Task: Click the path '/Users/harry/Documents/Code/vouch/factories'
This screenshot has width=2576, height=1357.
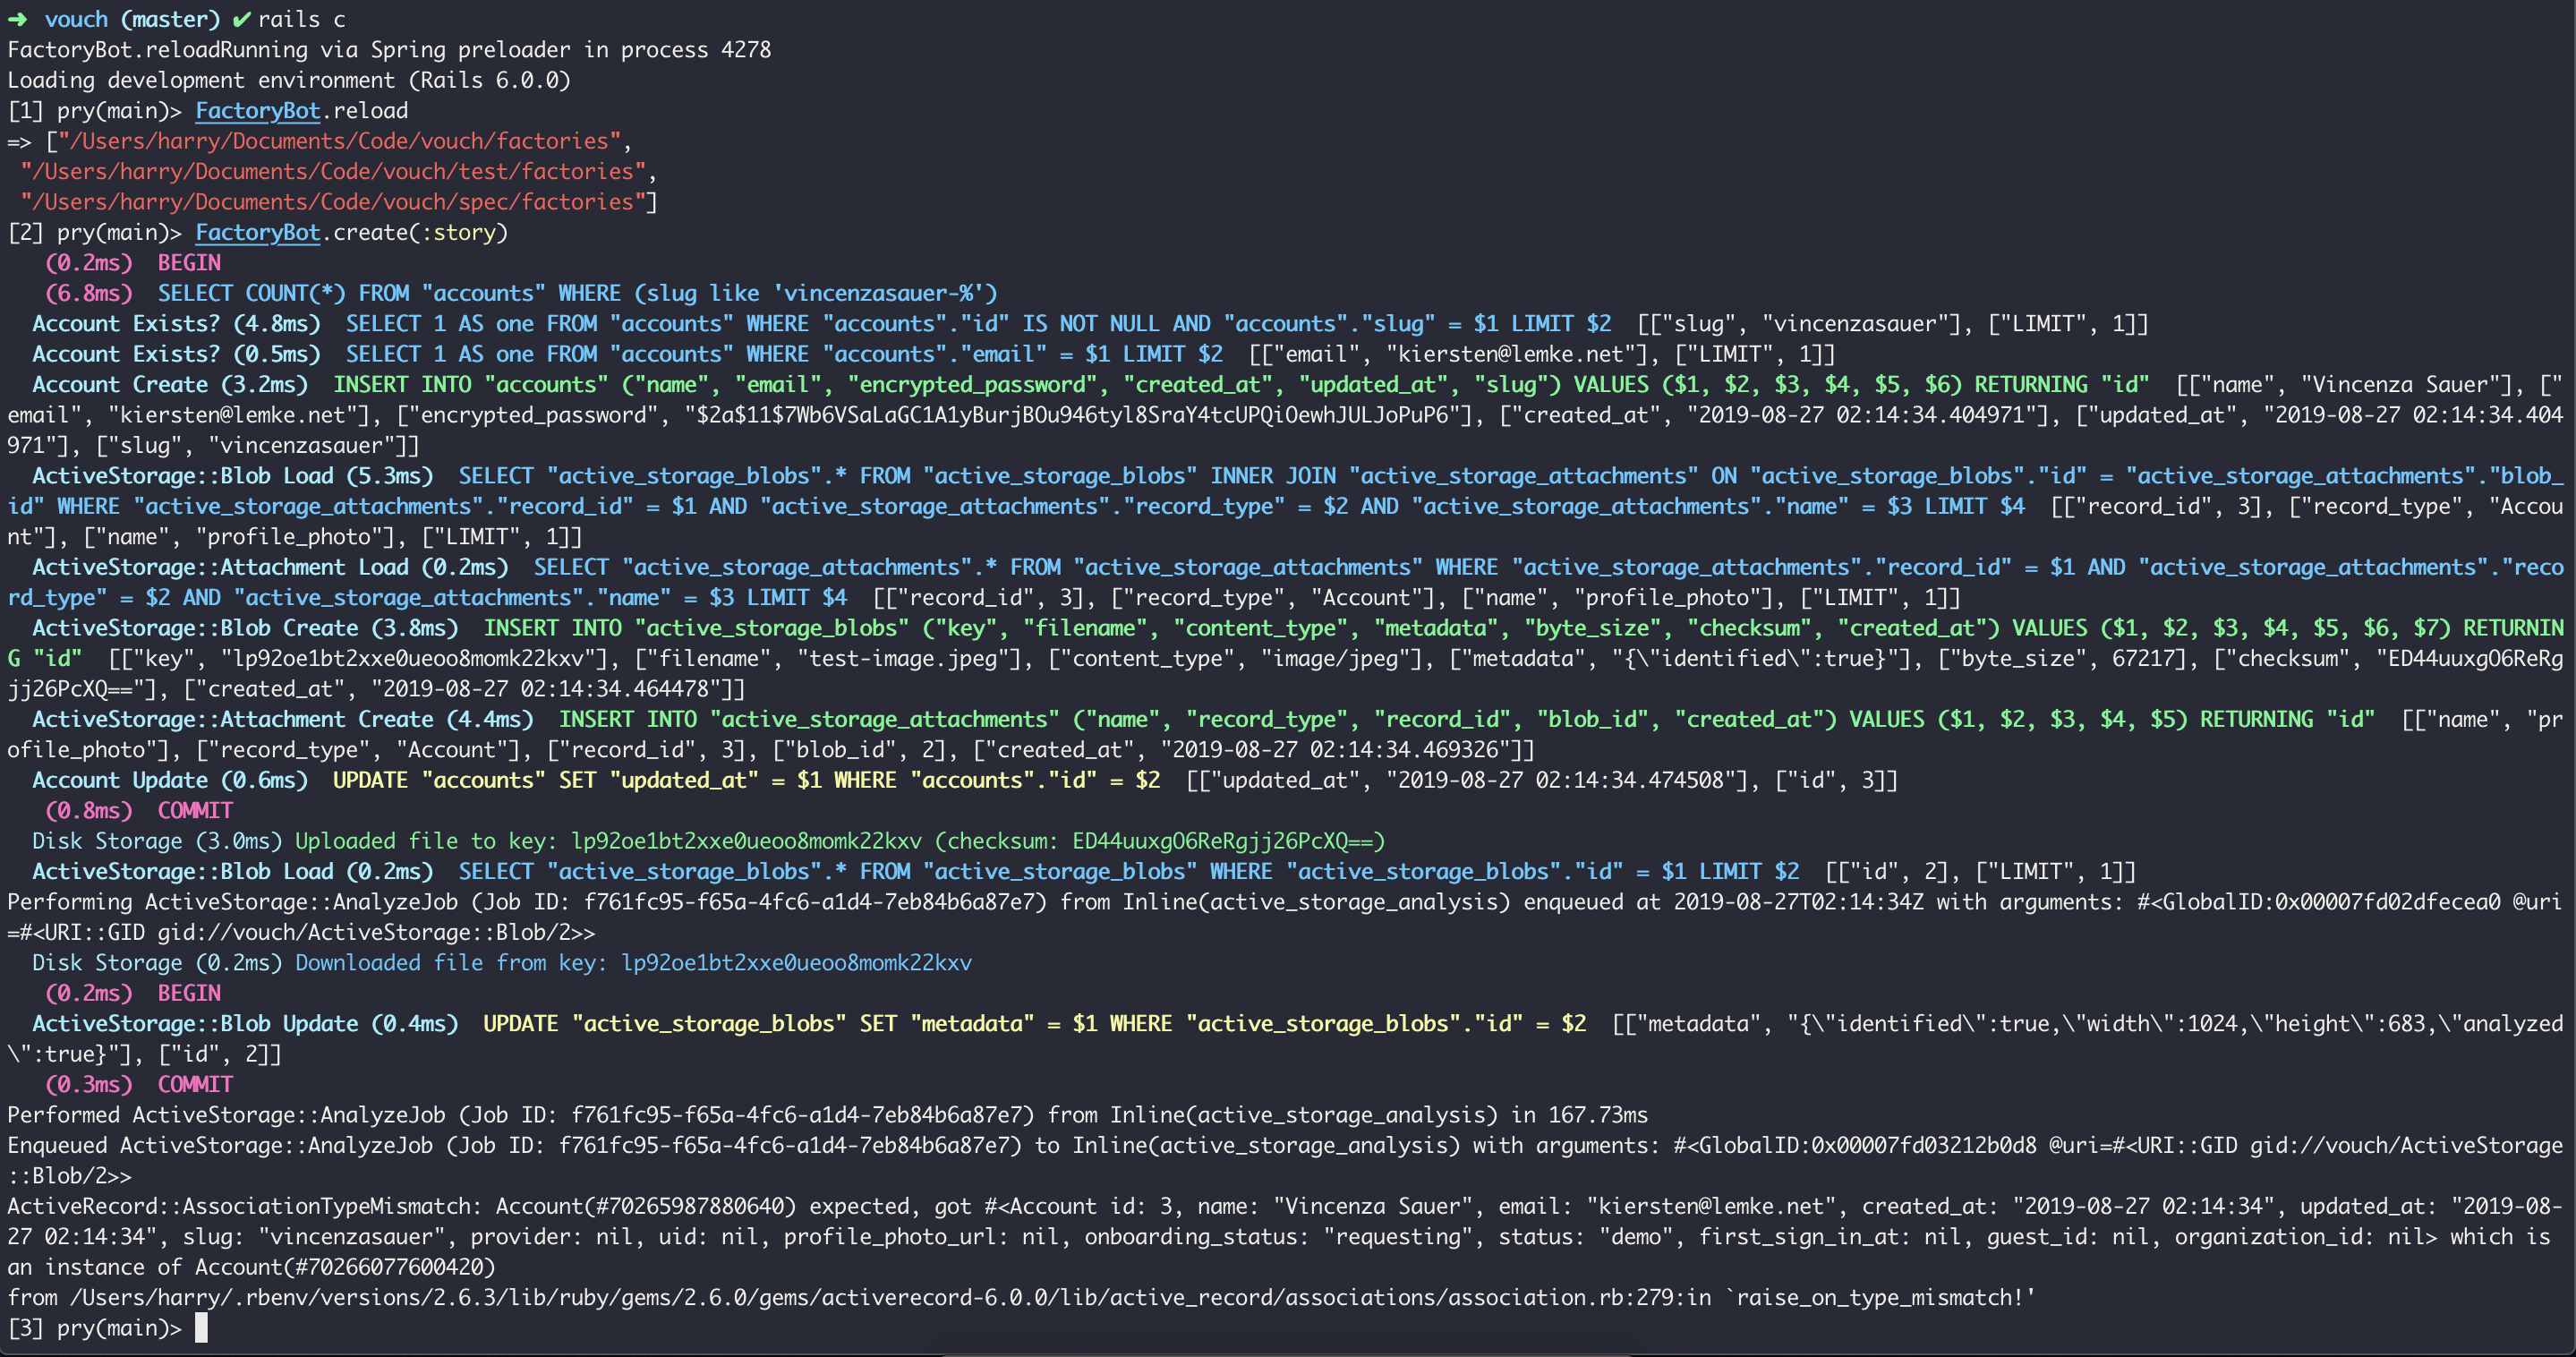Action: coord(340,141)
